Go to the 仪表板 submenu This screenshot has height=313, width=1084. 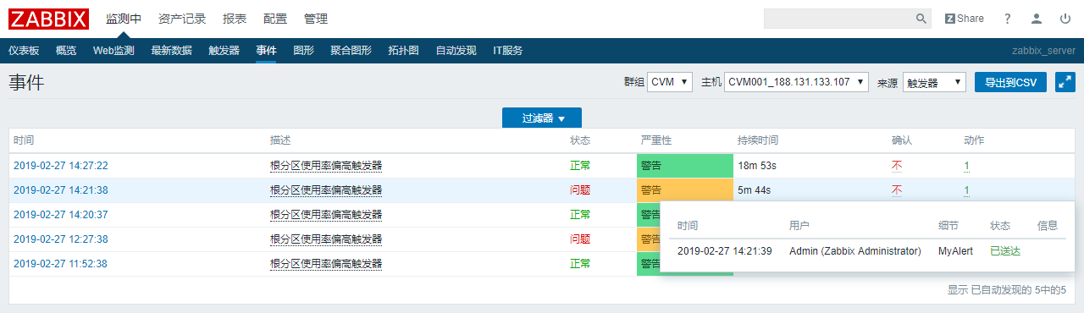[24, 51]
